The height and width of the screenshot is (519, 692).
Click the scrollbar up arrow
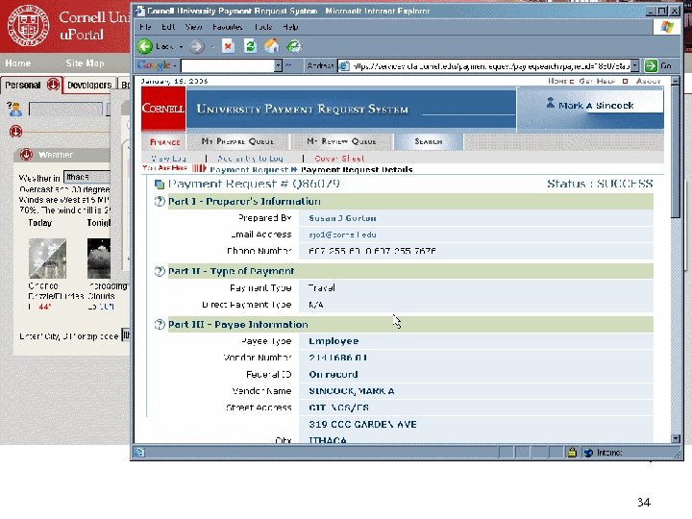point(676,81)
